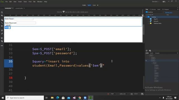Click the media query triangle on the ruler
The width and height of the screenshot is (179, 100).
[142, 16]
